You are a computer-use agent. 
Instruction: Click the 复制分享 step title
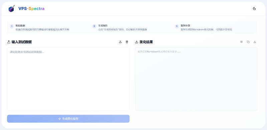pyautogui.click(x=186, y=26)
